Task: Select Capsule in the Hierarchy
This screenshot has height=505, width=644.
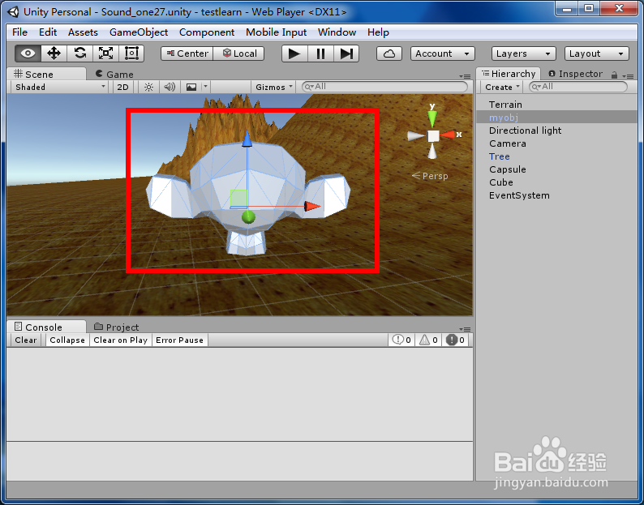Action: [x=556, y=169]
